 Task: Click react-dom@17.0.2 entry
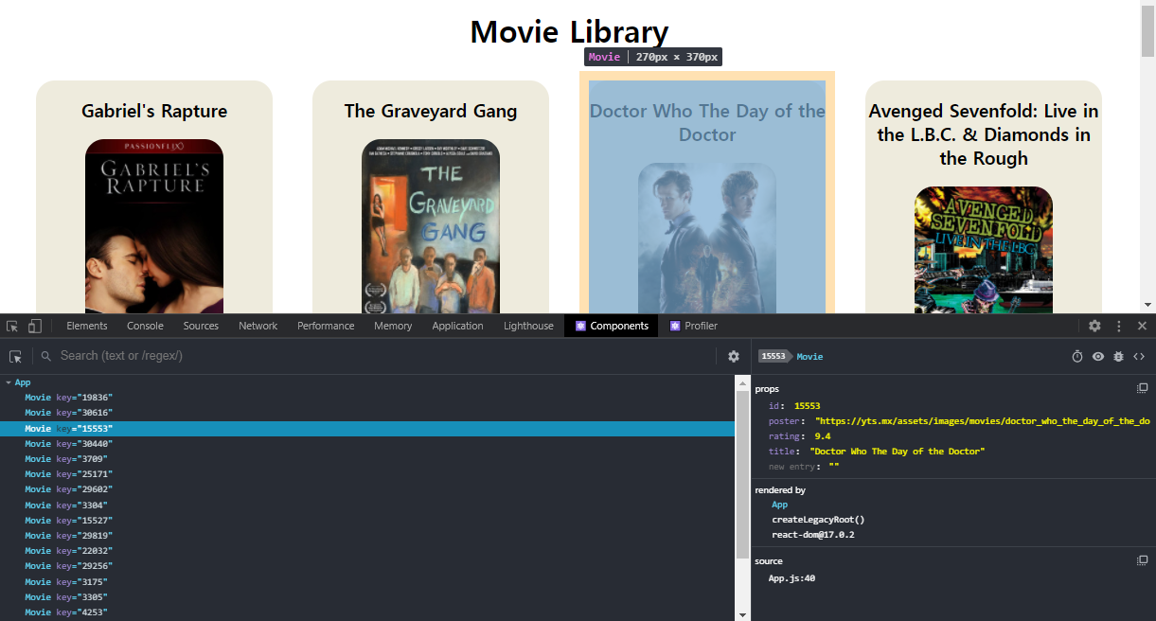[813, 535]
